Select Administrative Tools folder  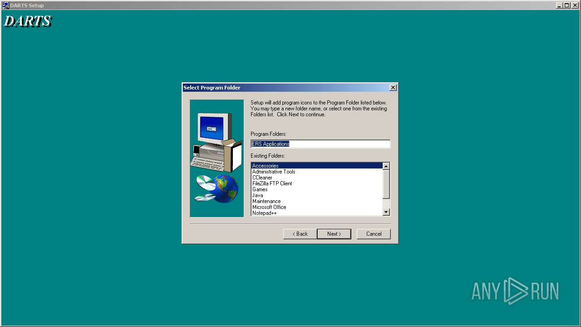[x=317, y=172]
